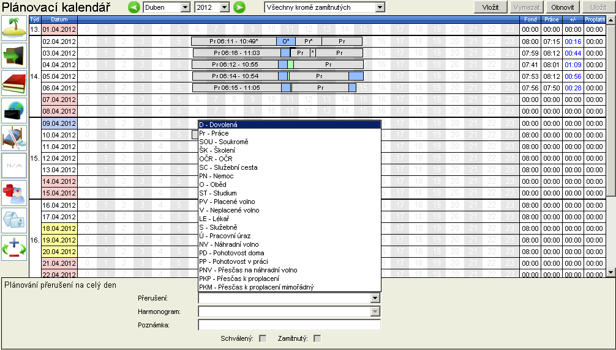
Task: Choose Ú - Pracovní úraz option
Action: pos(290,236)
